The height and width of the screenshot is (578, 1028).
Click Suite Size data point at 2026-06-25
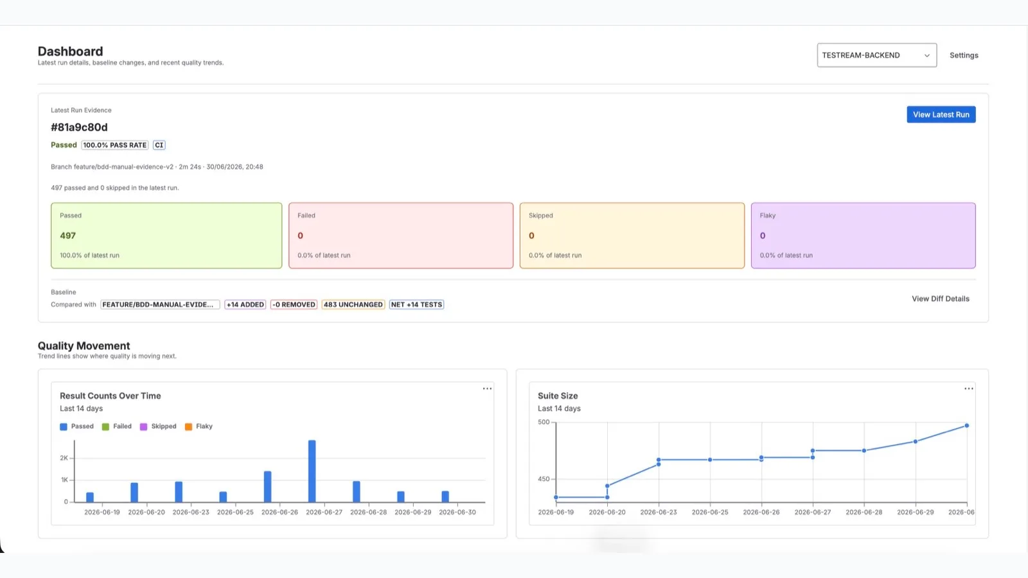(710, 460)
